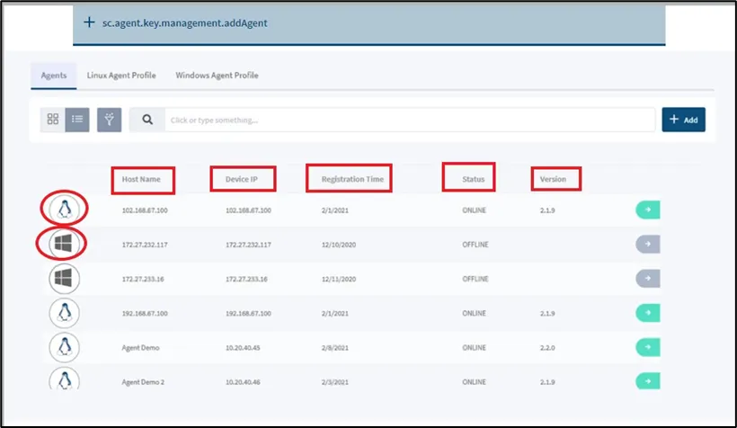Click registration date 2/3/2021
The height and width of the screenshot is (428, 737).
[334, 382]
